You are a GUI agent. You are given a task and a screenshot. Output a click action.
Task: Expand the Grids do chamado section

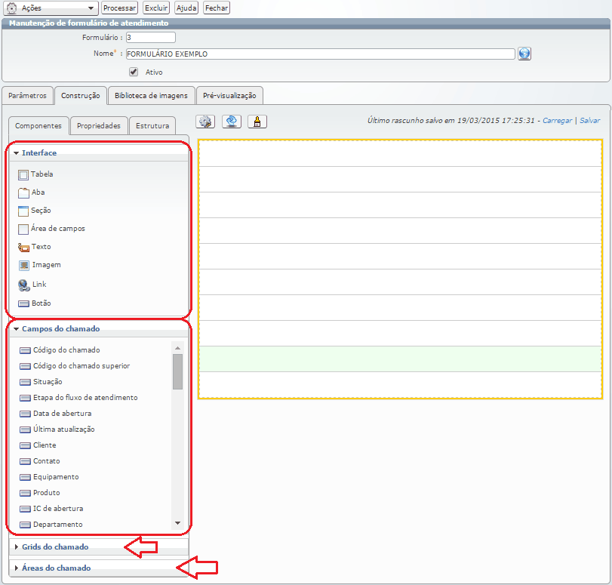55,547
